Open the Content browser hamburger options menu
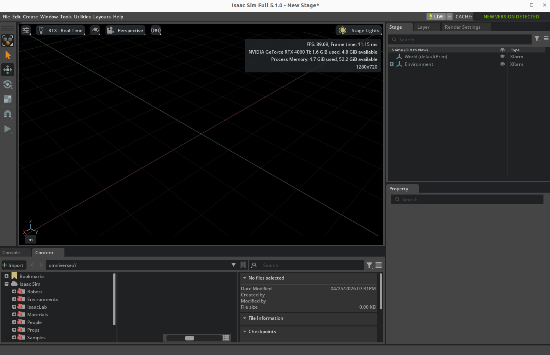The image size is (550, 355). tap(379, 265)
